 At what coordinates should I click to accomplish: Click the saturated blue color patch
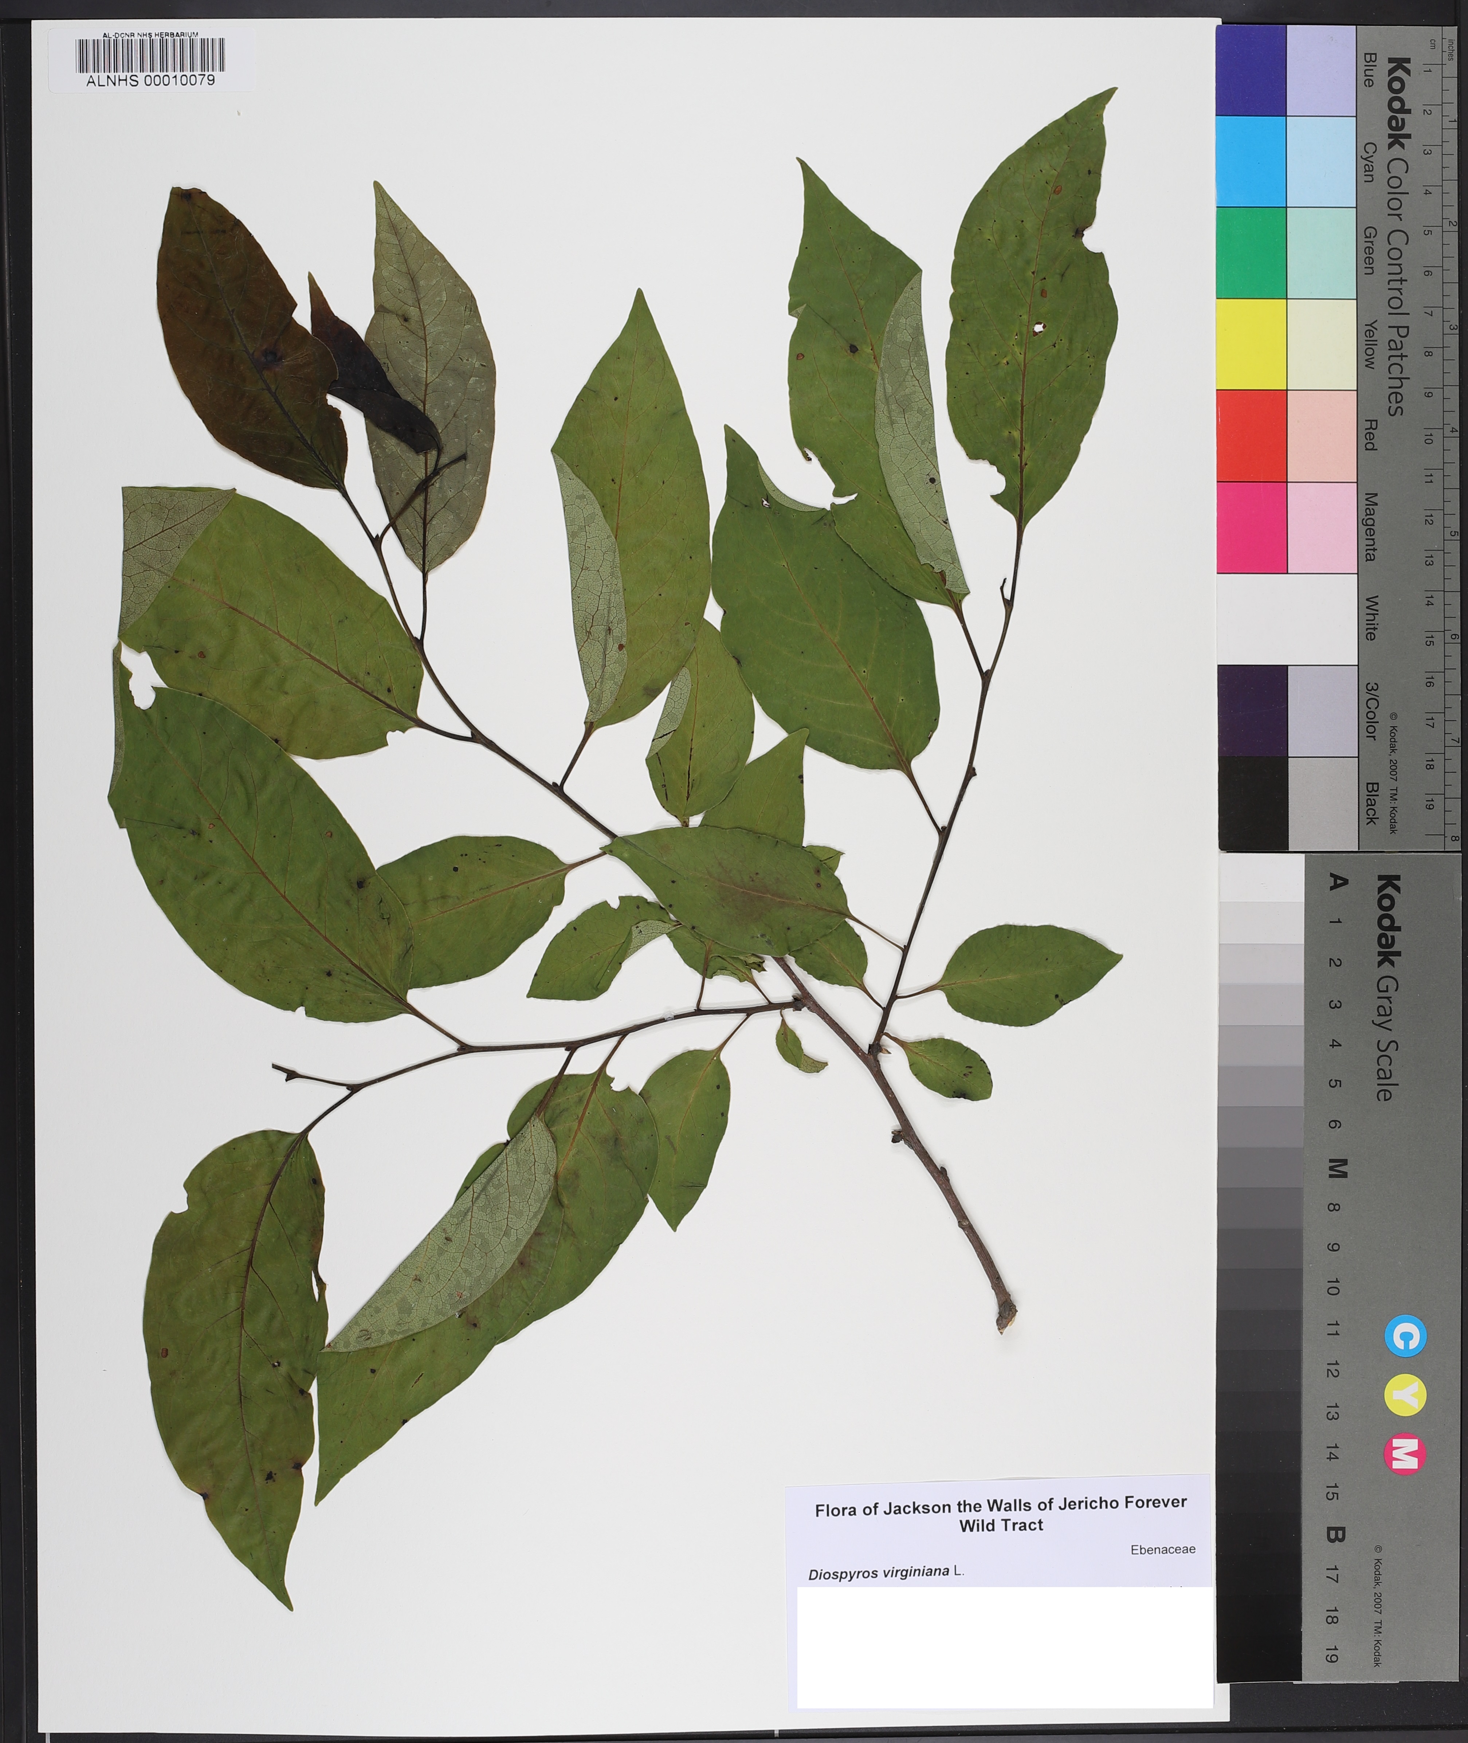point(1251,70)
